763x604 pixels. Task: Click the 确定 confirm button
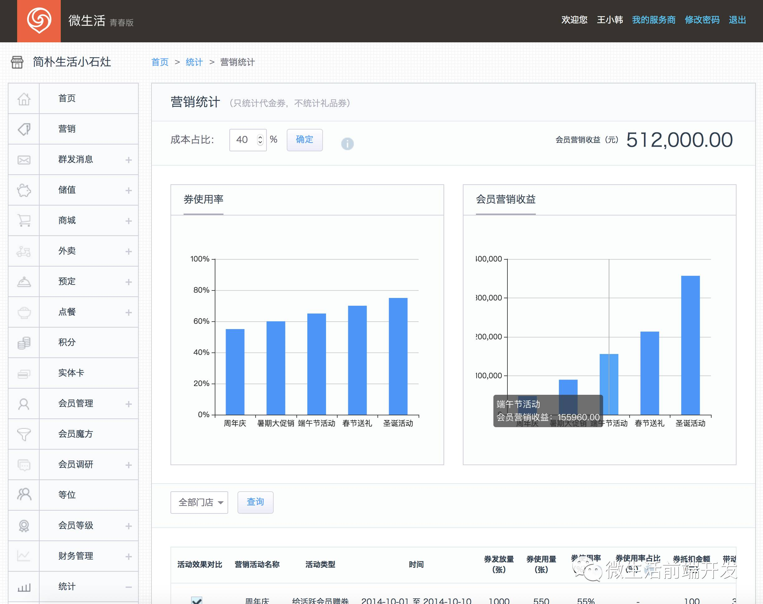point(304,140)
